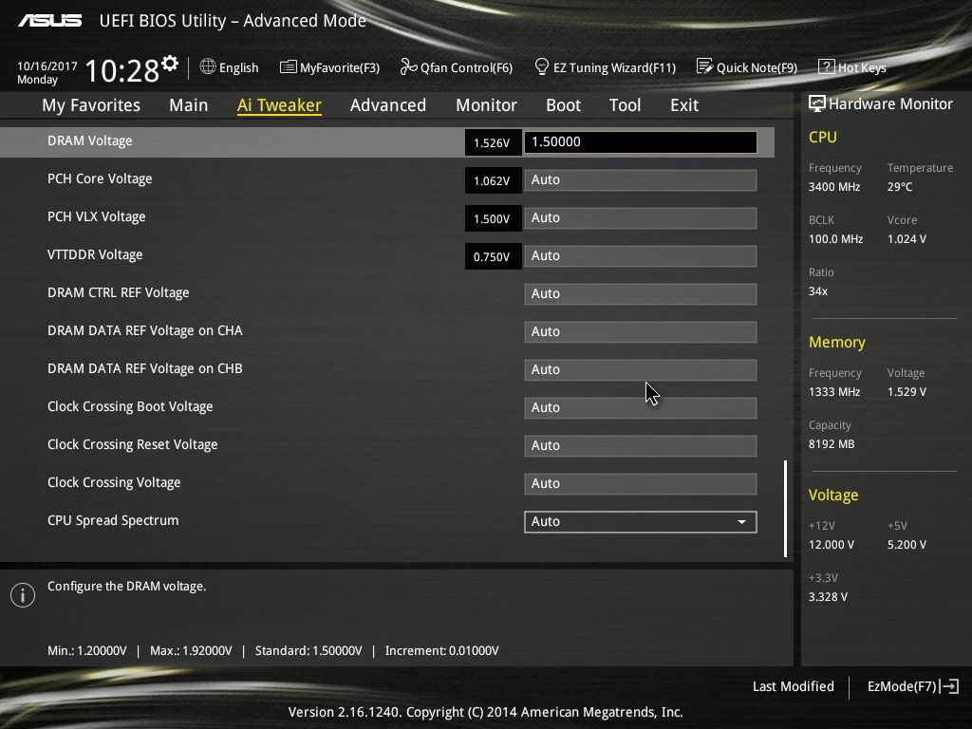The image size is (972, 729).
Task: Go to the Exit tab
Action: point(684,105)
